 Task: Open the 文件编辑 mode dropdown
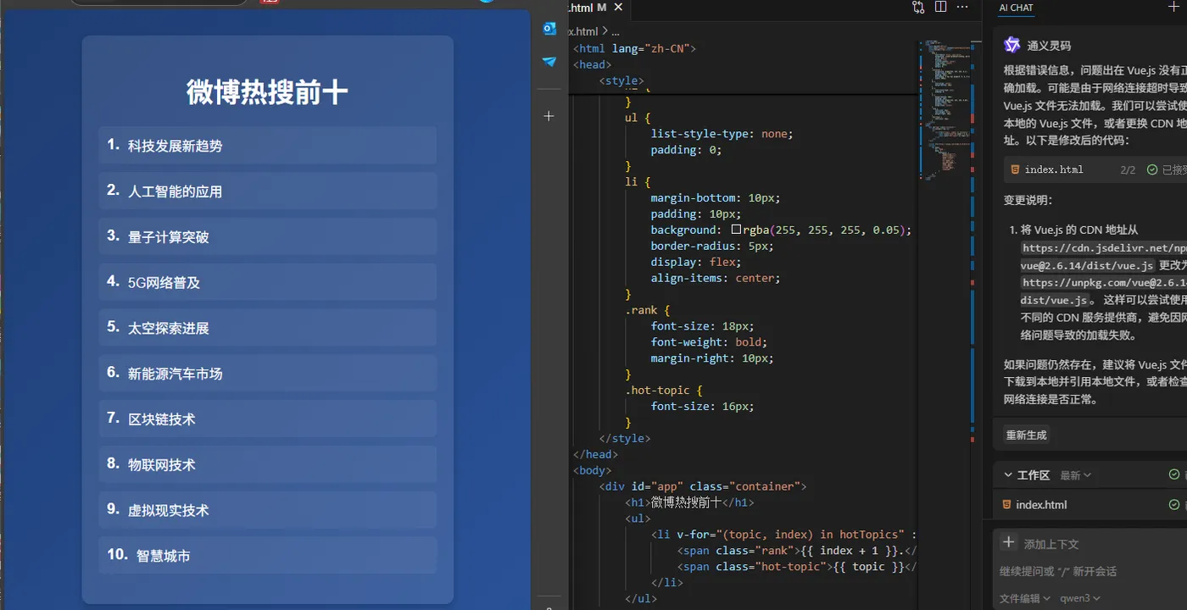(1025, 598)
